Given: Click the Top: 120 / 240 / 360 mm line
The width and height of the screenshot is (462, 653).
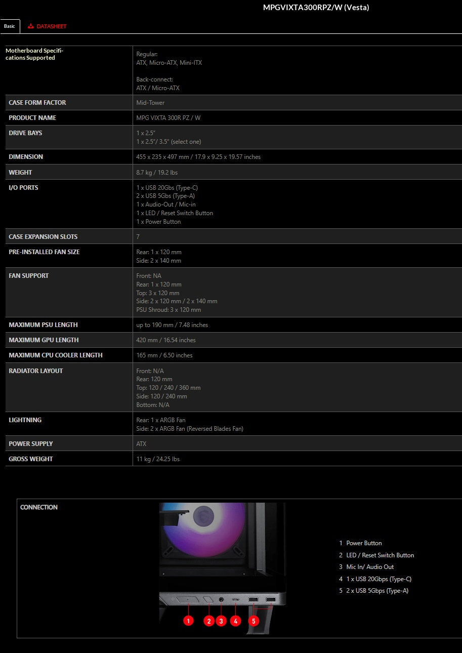Looking at the screenshot, I should 169,388.
